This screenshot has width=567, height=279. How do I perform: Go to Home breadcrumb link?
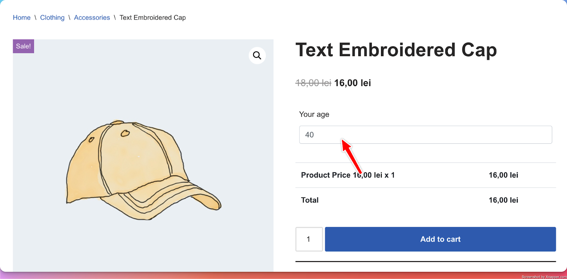tap(22, 17)
